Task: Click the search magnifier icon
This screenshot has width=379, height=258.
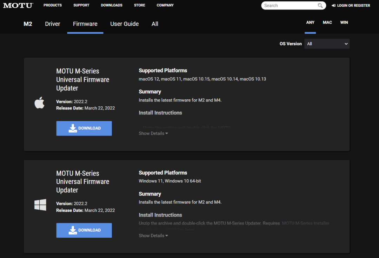Action: click(x=320, y=6)
